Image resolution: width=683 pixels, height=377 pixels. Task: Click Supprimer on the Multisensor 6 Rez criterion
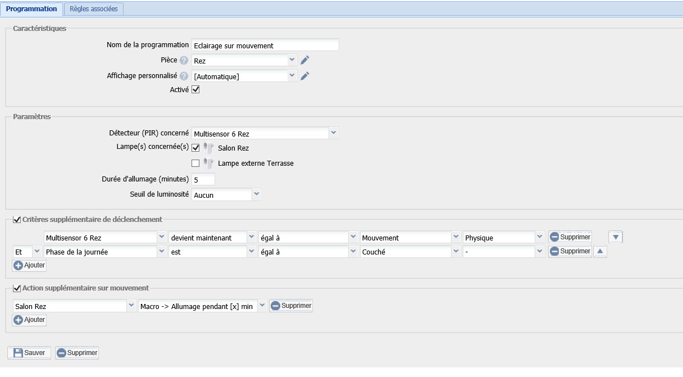click(570, 237)
